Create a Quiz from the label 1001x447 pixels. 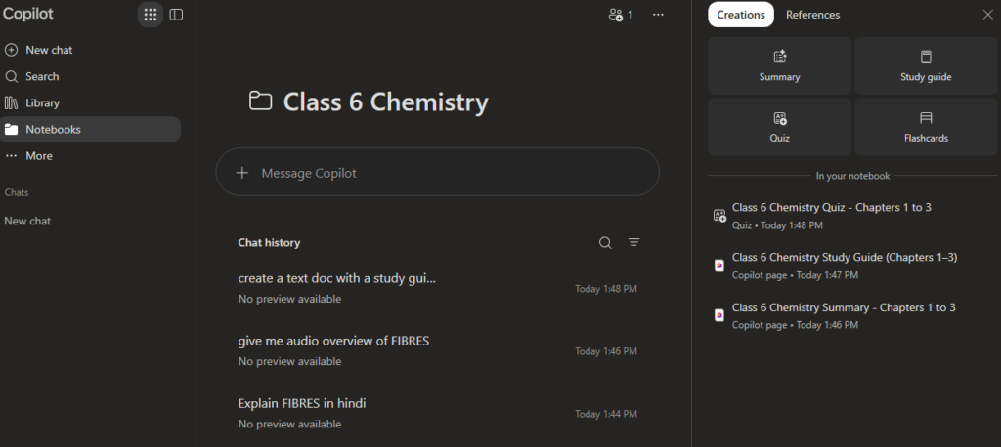[x=779, y=138]
